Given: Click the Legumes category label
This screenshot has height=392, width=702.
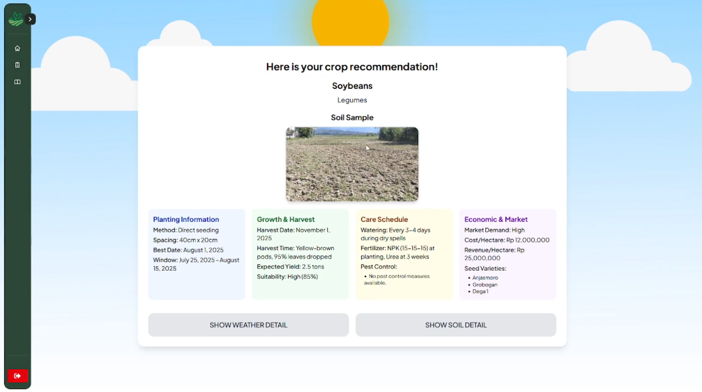Looking at the screenshot, I should [352, 100].
